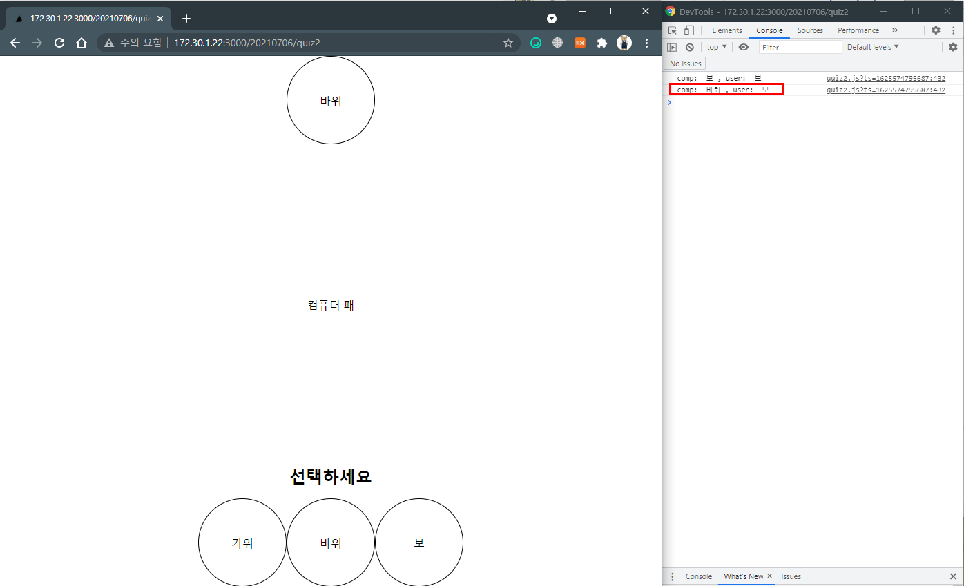
Task: Create a live expression with the eye icon
Action: tap(743, 47)
